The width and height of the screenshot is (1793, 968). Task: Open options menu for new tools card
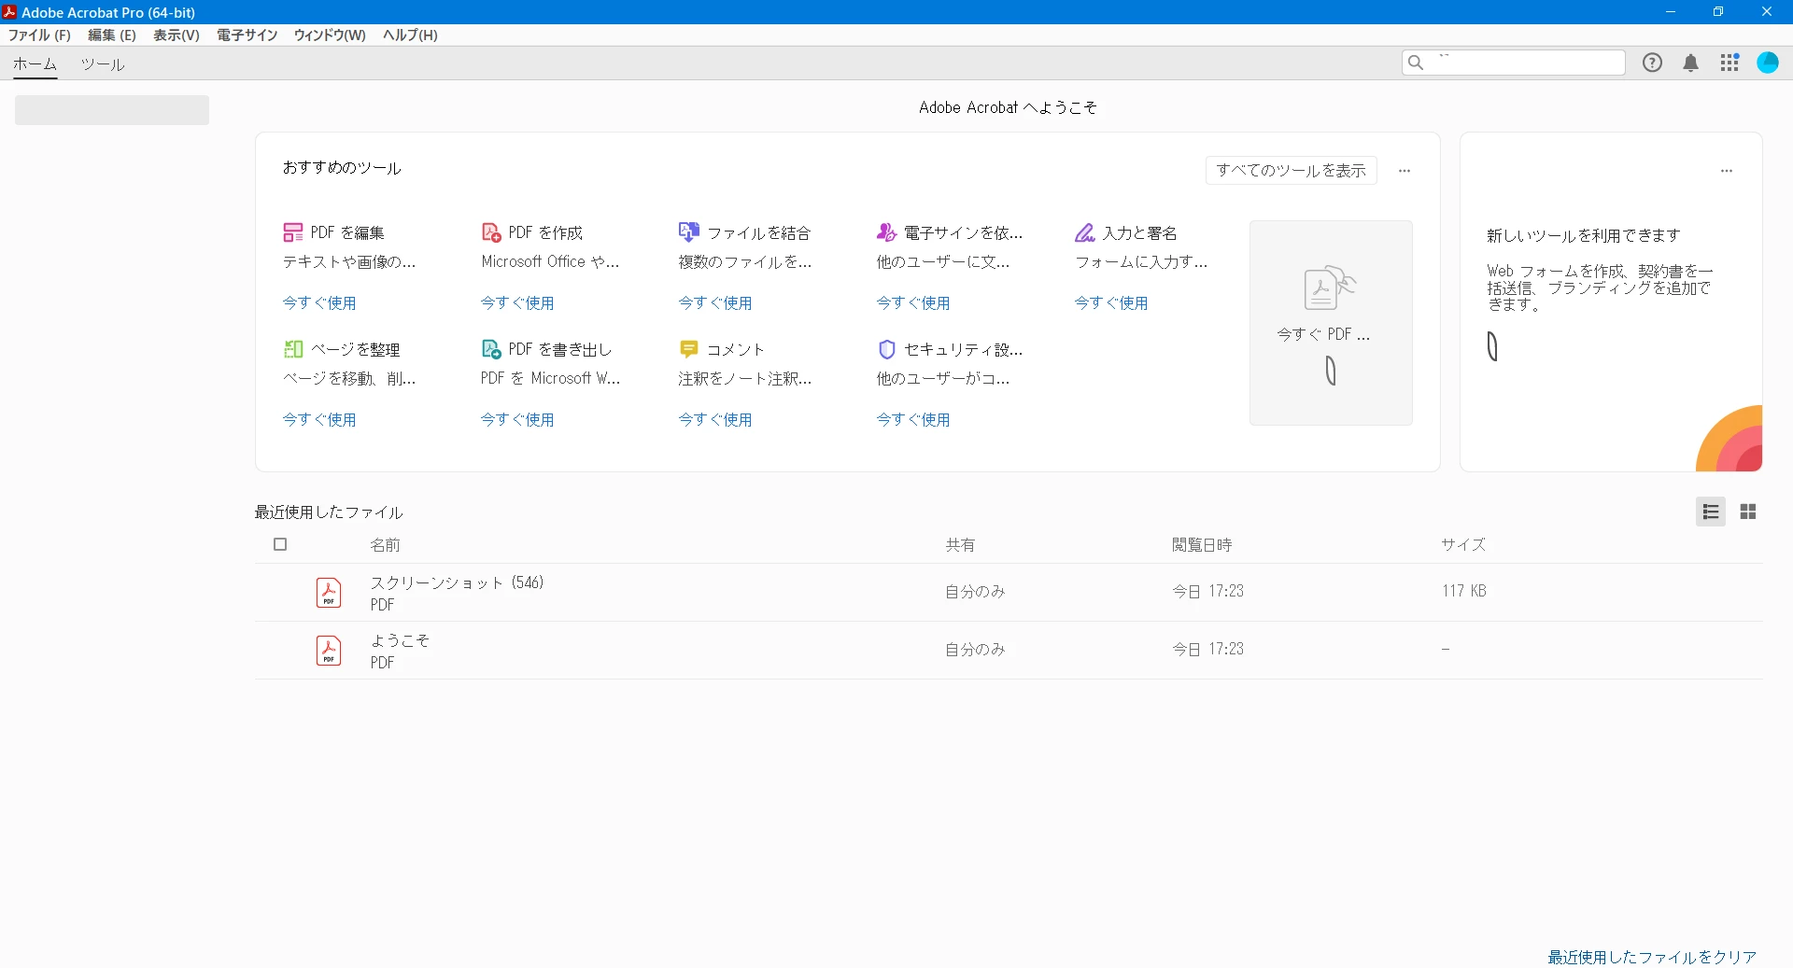tap(1727, 171)
